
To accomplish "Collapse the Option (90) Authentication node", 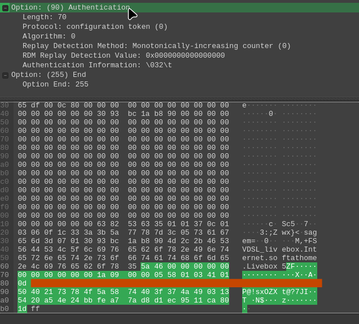I will click(5, 8).
